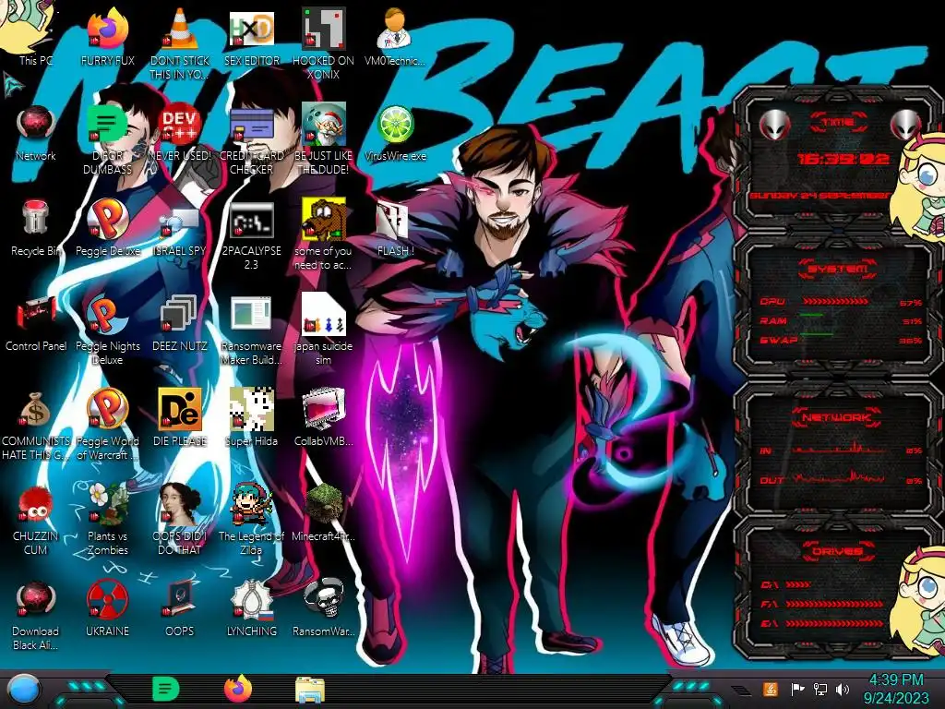Screen dimensions: 945x709
Task: Click the E:\ drive usage bar
Action: [834, 623]
